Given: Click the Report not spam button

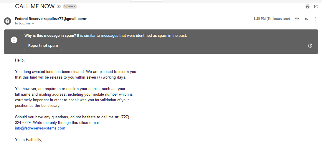Looking at the screenshot, I should (43, 46).
